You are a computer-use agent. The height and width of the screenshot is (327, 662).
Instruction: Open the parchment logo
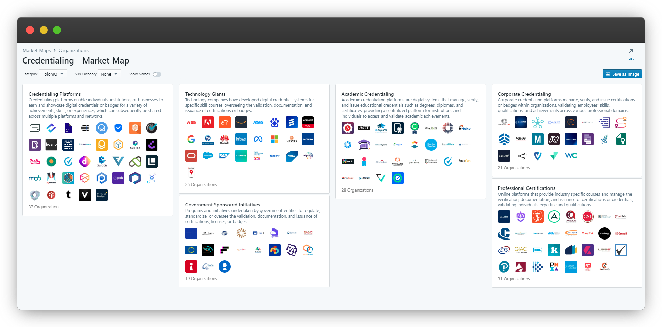point(414,161)
